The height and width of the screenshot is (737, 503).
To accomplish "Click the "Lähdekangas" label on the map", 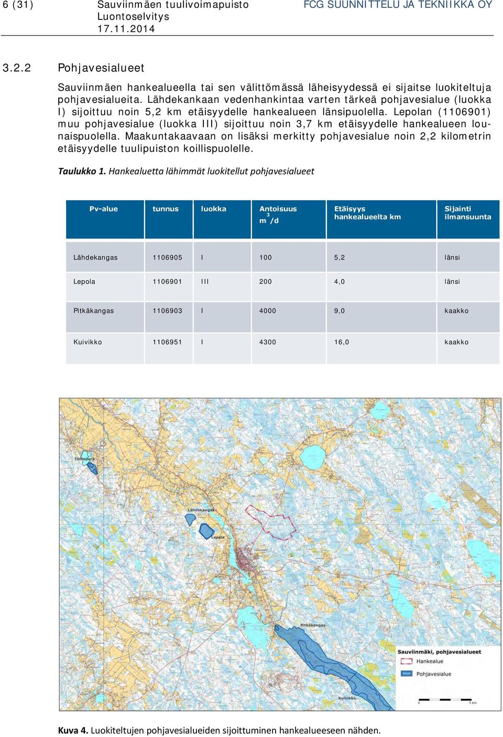I will pos(201,510).
